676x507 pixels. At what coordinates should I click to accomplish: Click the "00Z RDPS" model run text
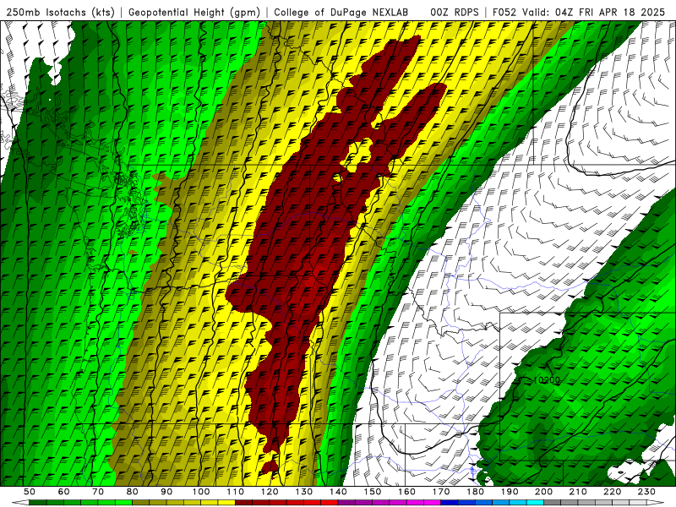click(455, 12)
